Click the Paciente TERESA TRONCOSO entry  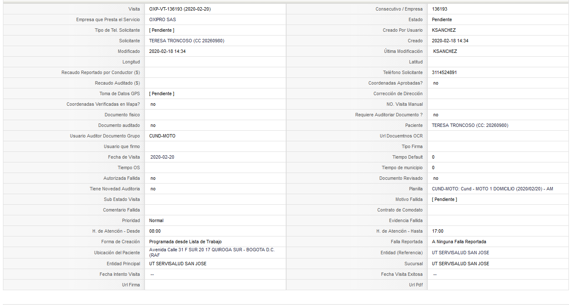pos(470,125)
